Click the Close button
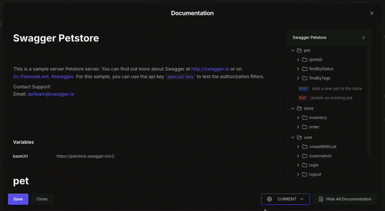 [42, 199]
